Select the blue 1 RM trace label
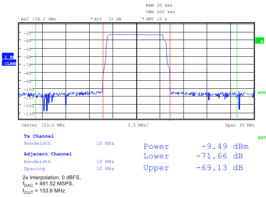The height and width of the screenshot is (197, 266). (x=8, y=56)
